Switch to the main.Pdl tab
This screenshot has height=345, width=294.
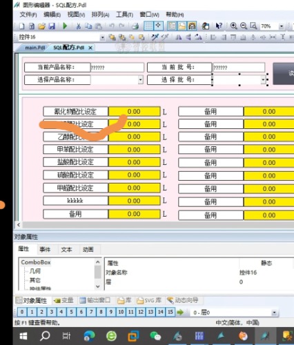pyautogui.click(x=35, y=48)
